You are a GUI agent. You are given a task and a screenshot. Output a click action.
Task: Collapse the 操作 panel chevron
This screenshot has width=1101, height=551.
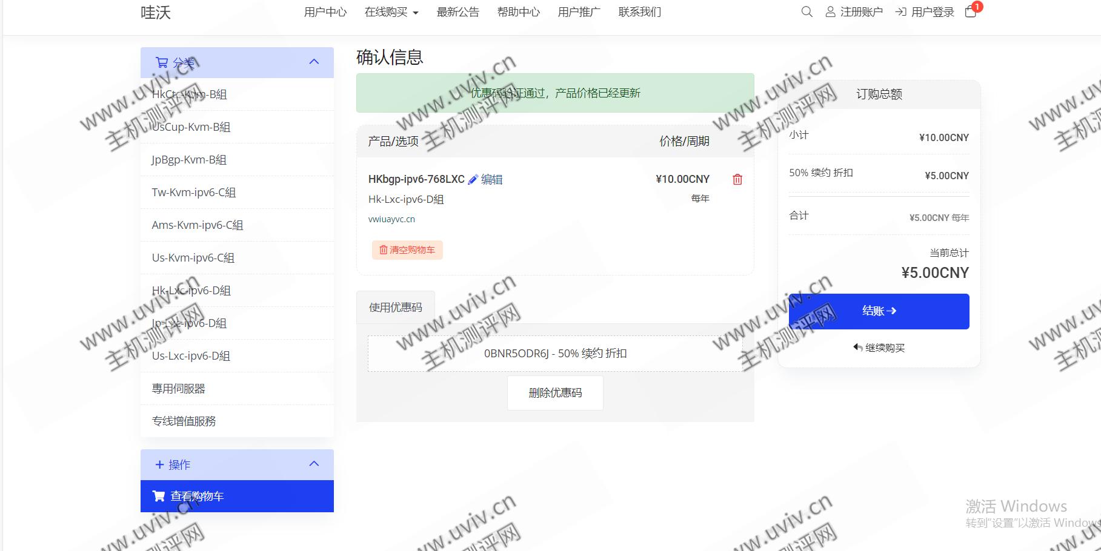pos(314,464)
